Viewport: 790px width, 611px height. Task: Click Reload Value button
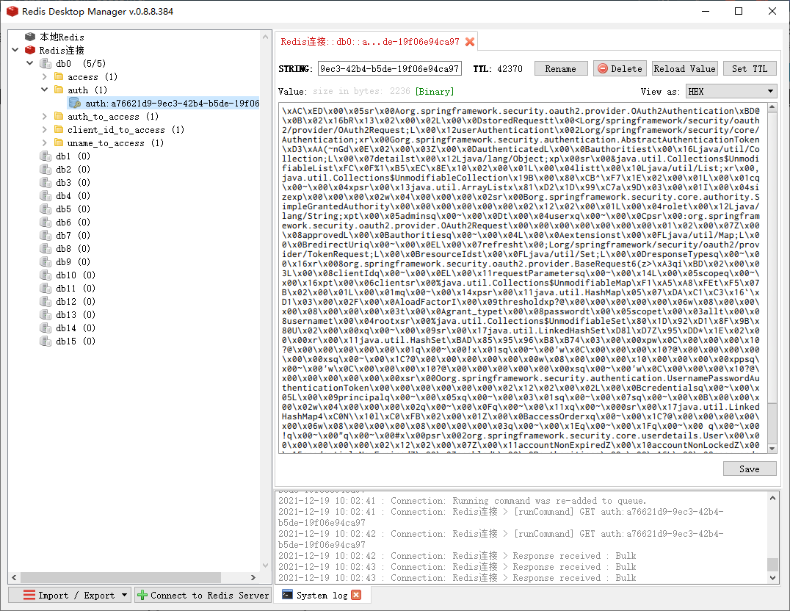684,68
